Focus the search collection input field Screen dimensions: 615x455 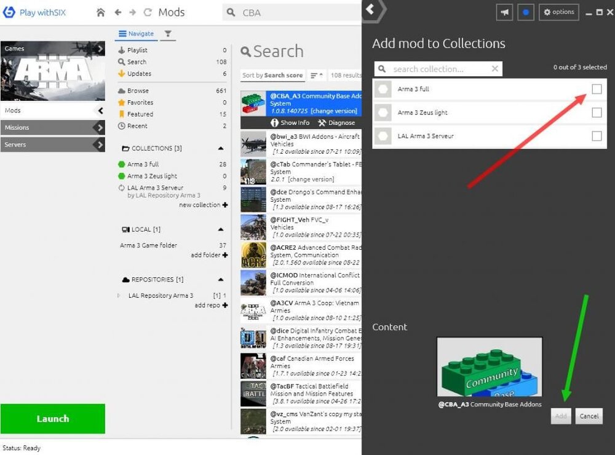[438, 69]
